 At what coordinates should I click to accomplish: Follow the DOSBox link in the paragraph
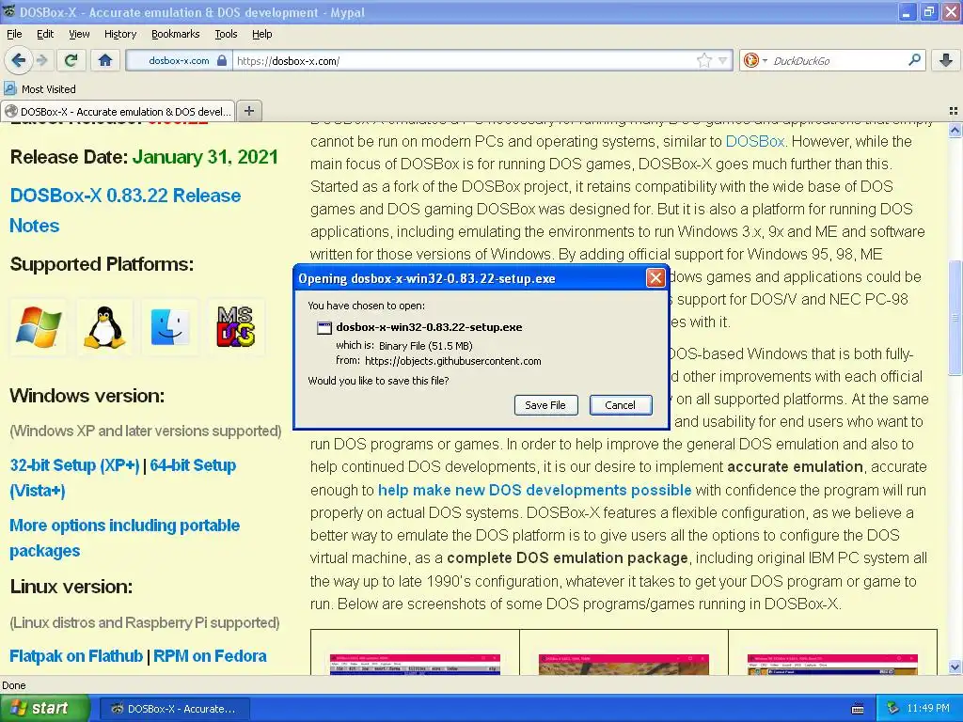click(x=755, y=141)
